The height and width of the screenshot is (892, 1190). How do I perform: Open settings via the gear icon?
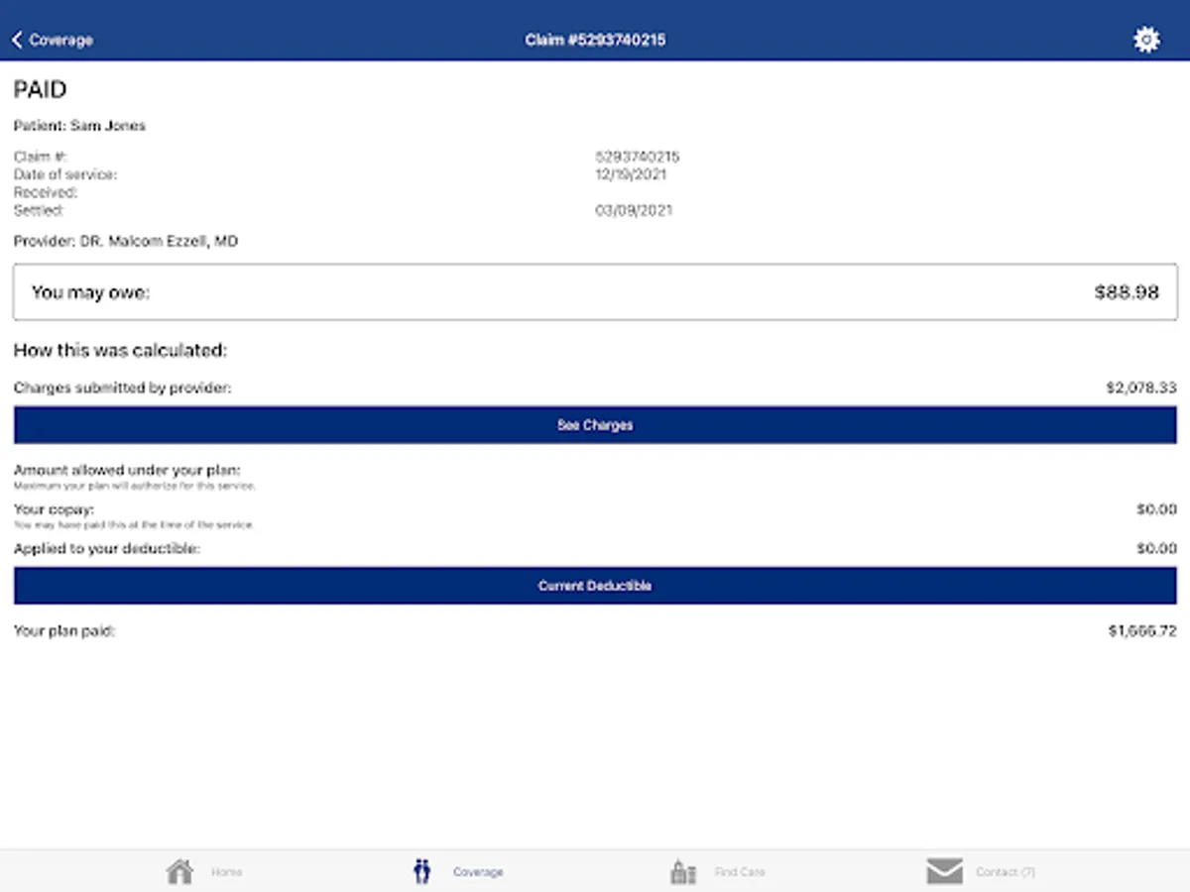1146,40
